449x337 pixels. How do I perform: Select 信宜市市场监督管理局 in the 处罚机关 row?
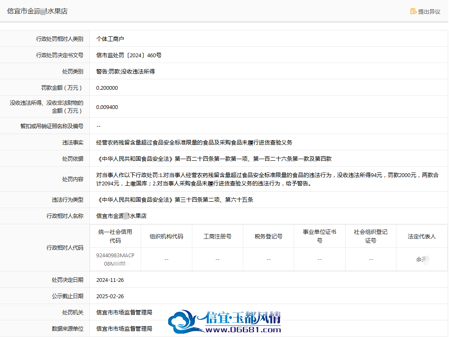coord(124,313)
